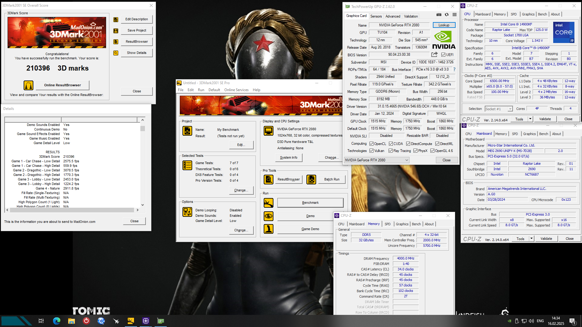Click the clock and date in taskbar
This screenshot has width=582, height=327.
pyautogui.click(x=556, y=321)
